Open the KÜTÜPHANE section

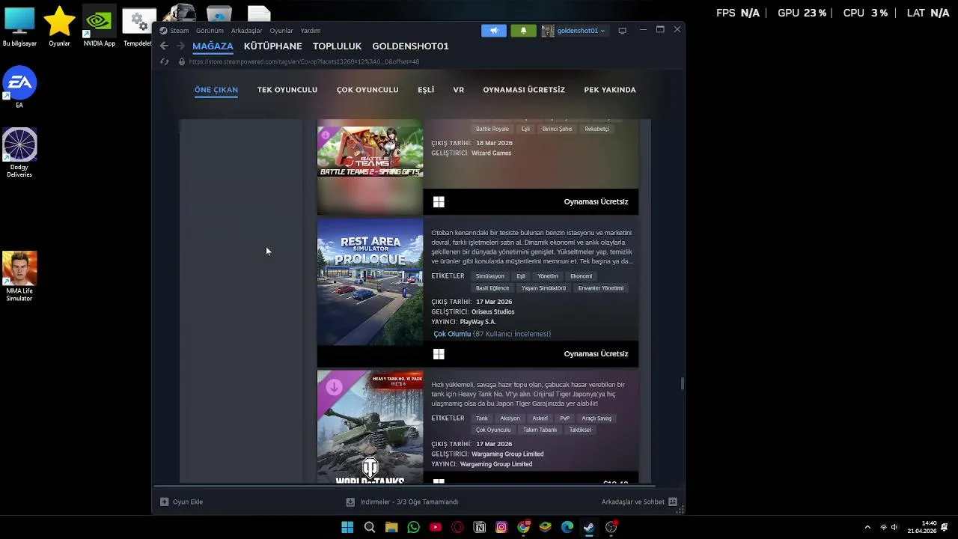pos(273,46)
